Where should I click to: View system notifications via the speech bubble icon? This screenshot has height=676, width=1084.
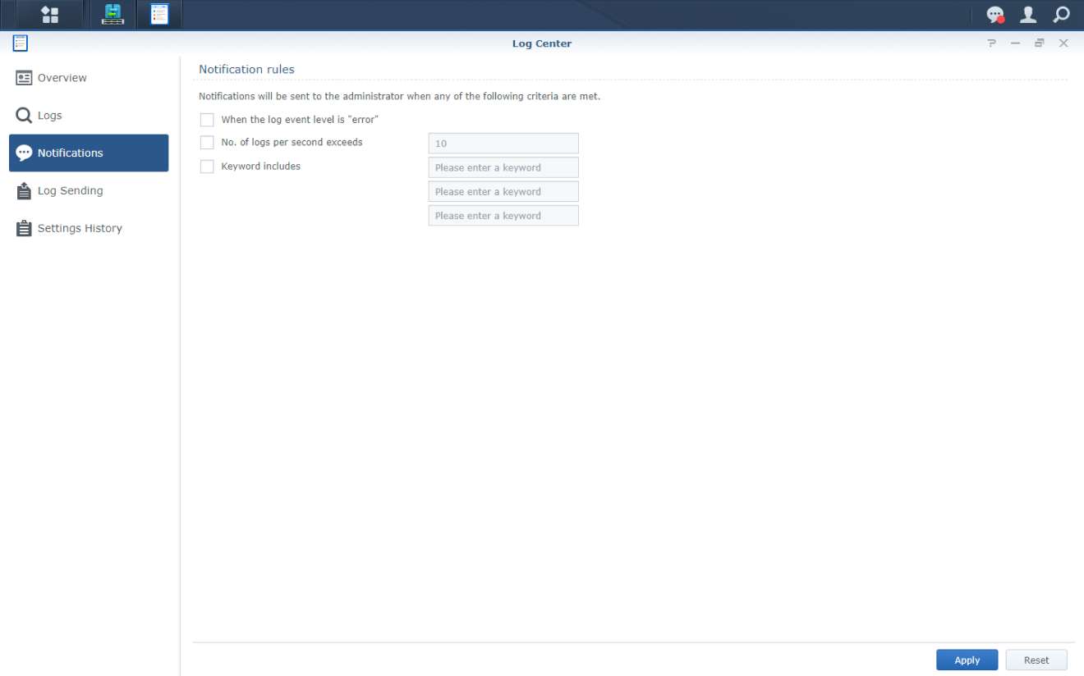pos(995,14)
